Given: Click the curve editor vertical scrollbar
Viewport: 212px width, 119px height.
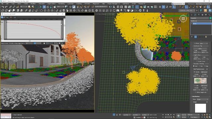Looking at the screenshot, I should tap(64, 29).
